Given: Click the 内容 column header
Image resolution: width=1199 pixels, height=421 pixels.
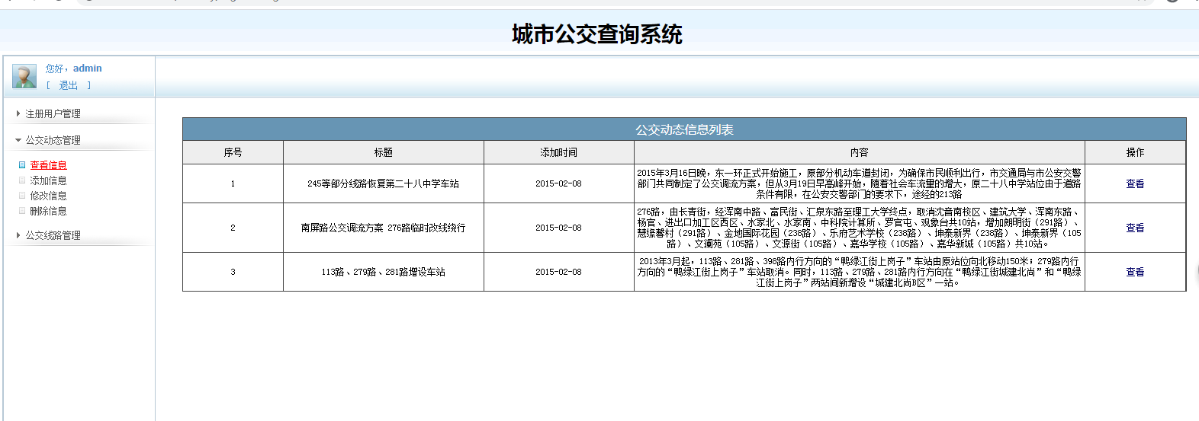Looking at the screenshot, I should [x=860, y=152].
